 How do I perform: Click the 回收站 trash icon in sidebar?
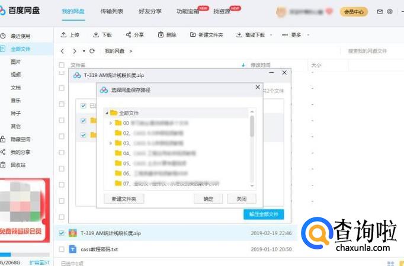point(2,165)
